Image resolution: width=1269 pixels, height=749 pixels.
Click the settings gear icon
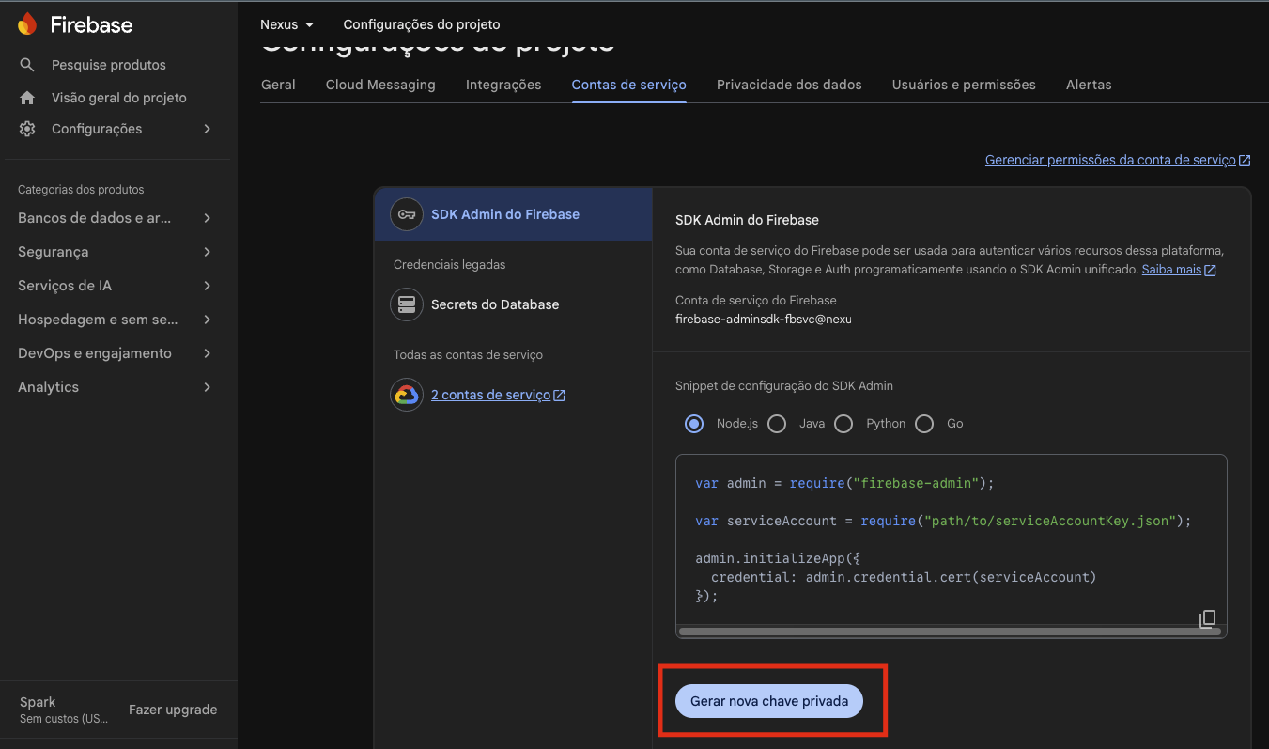27,129
